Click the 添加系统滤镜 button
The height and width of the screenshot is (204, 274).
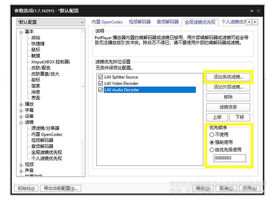click(x=228, y=77)
